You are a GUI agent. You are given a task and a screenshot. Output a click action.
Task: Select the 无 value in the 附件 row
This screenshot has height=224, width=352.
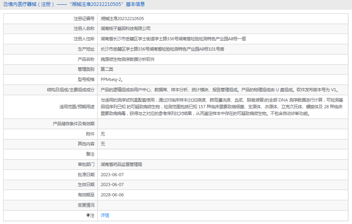point(103,134)
